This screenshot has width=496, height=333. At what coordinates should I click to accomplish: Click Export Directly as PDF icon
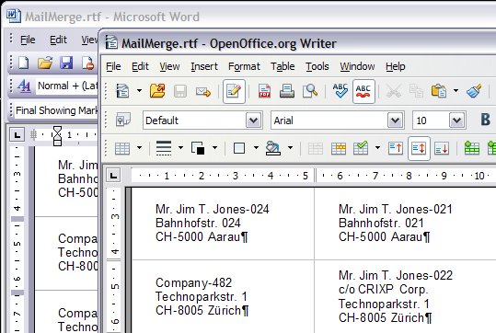(264, 91)
